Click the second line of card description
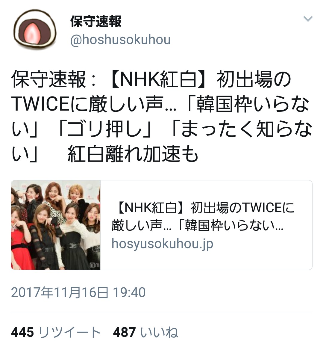Image resolution: width=323 pixels, height=350 pixels. point(197,225)
